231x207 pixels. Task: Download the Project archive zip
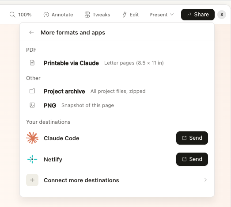click(x=117, y=91)
